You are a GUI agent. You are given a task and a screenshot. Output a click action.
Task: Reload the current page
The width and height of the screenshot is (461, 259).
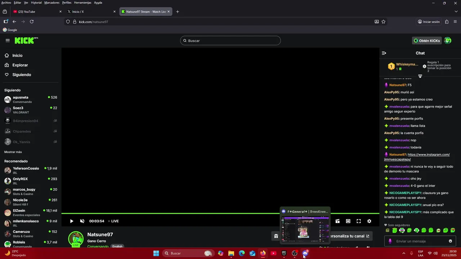pyautogui.click(x=32, y=22)
